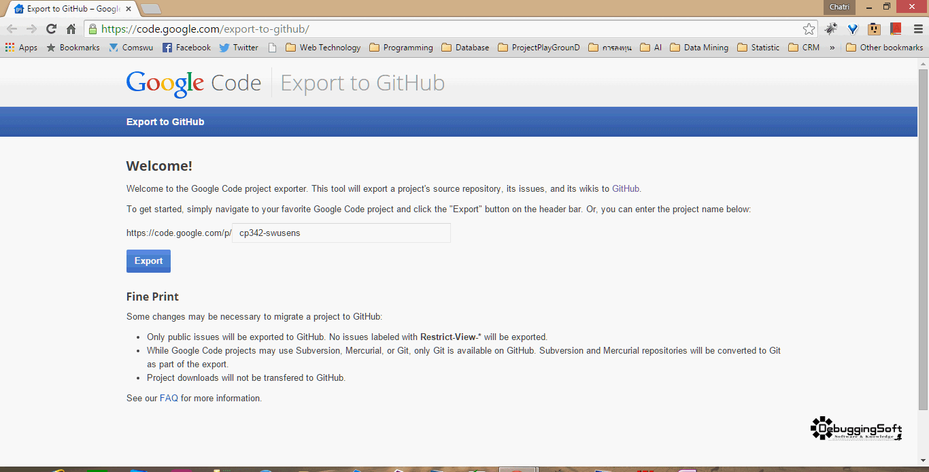This screenshot has width=929, height=472.
Task: Click the https://code.google.com/p/ label
Action: [179, 233]
